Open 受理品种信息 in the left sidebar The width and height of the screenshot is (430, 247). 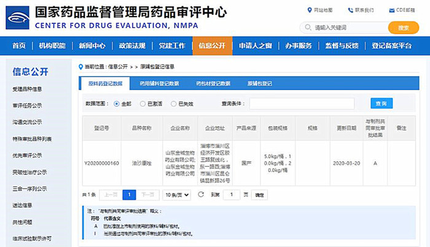[x=28, y=89]
